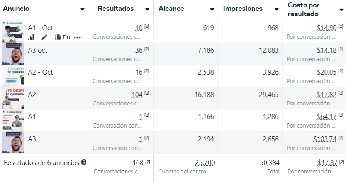Select thumbnail of ad A2
This screenshot has height=182, width=346.
click(x=13, y=98)
